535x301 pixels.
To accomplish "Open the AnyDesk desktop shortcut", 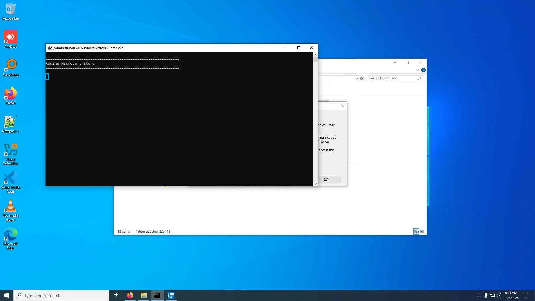I will (x=11, y=39).
